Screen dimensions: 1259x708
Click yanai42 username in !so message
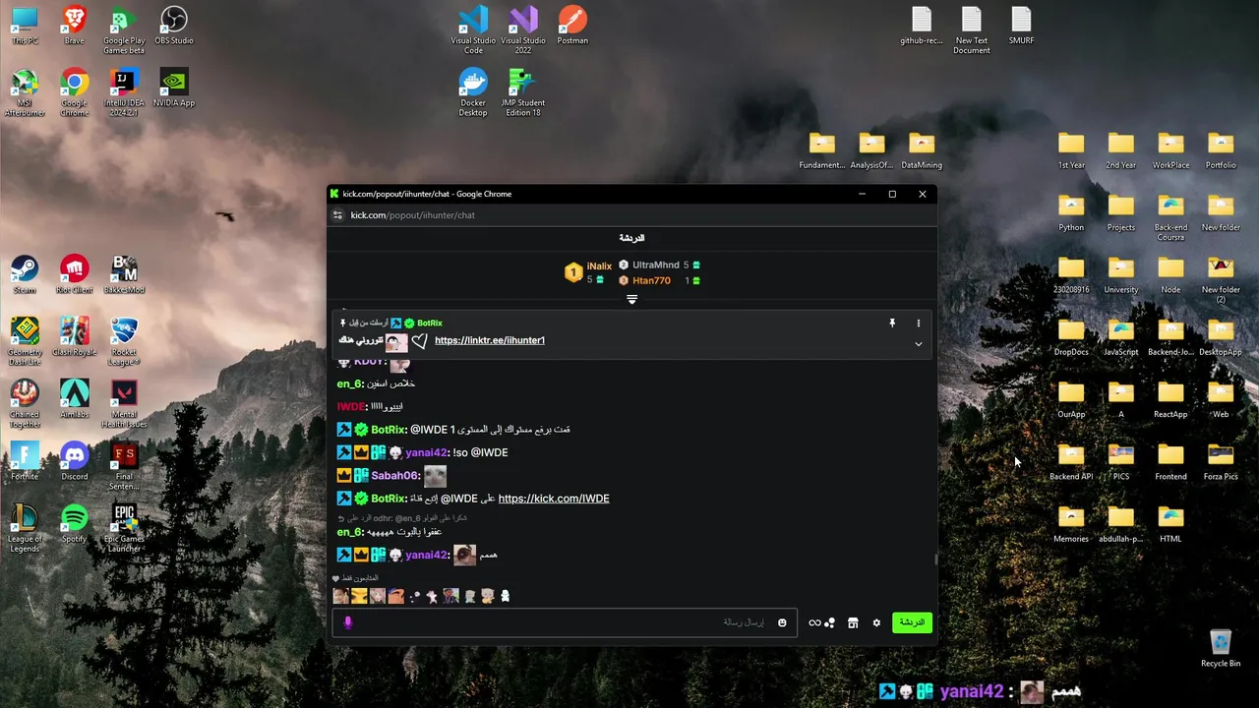coord(426,452)
